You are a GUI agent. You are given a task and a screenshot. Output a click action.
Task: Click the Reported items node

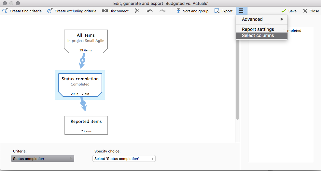(x=86, y=125)
